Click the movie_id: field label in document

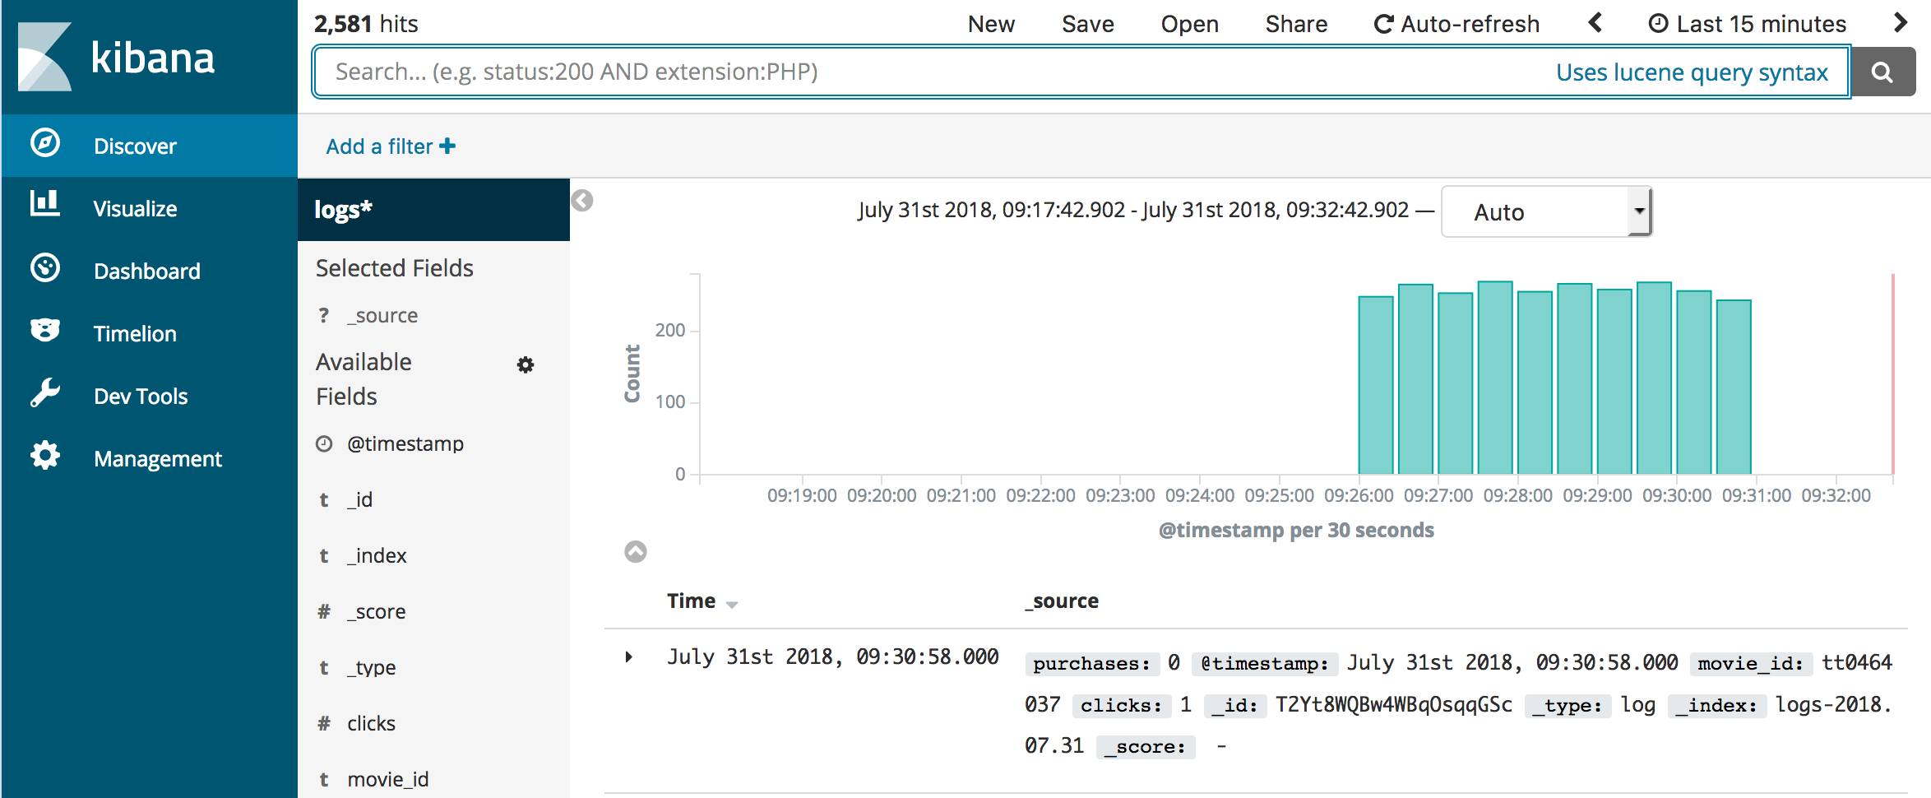point(1751,664)
